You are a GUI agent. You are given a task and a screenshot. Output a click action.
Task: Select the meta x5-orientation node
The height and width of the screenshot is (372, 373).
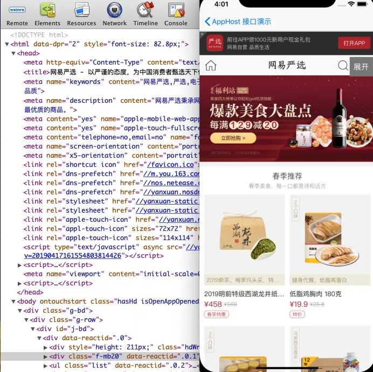pos(112,156)
